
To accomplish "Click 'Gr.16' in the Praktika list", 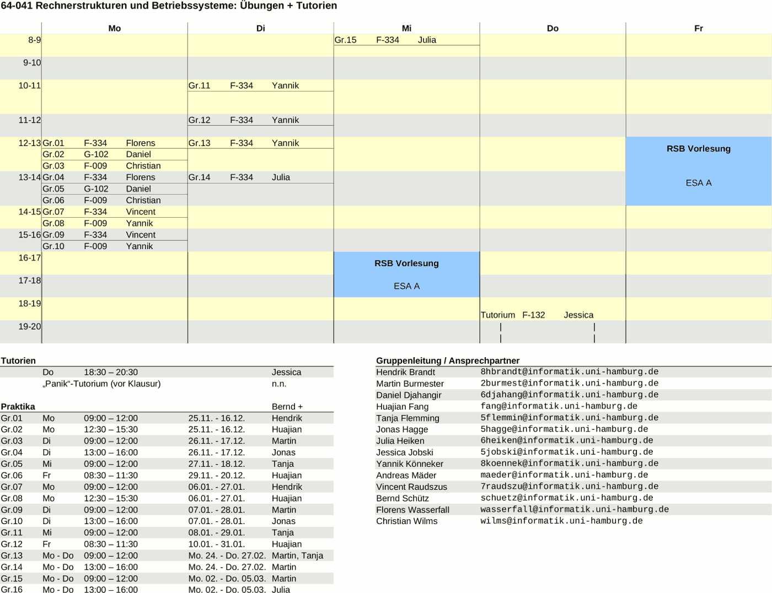I will point(12,590).
